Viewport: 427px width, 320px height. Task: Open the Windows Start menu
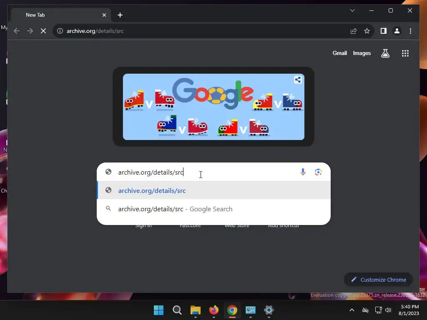[x=158, y=310]
